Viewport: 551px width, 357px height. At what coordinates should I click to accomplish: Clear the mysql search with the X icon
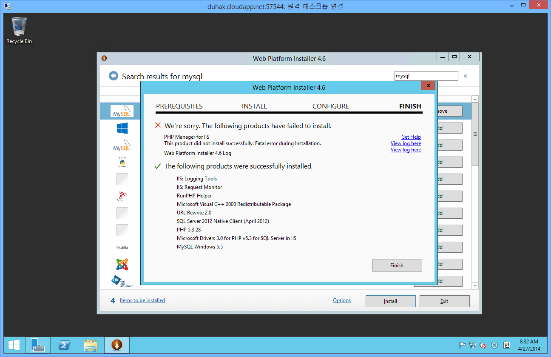[x=465, y=76]
